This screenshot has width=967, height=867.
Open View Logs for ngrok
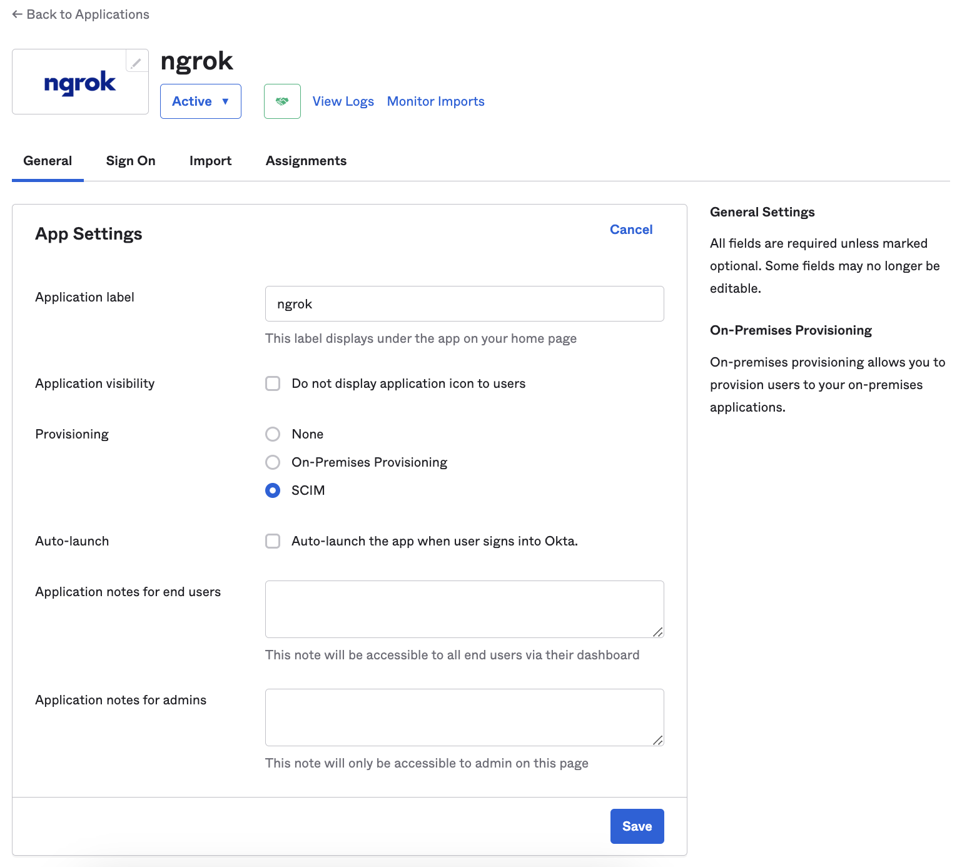pos(343,101)
